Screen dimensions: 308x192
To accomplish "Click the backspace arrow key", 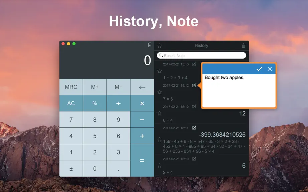I will [142, 87].
